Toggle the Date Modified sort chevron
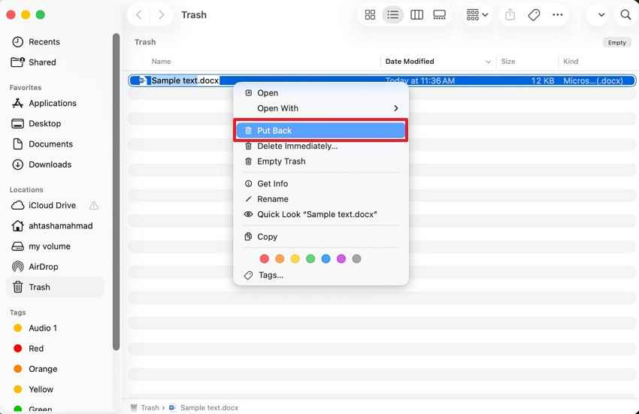 (488, 62)
